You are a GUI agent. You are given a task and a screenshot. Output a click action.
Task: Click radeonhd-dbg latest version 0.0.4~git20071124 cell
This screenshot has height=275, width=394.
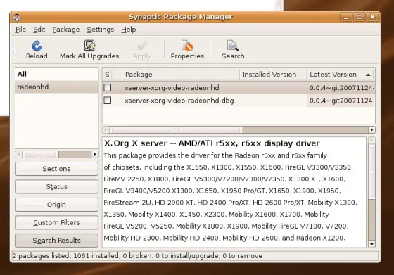341,101
